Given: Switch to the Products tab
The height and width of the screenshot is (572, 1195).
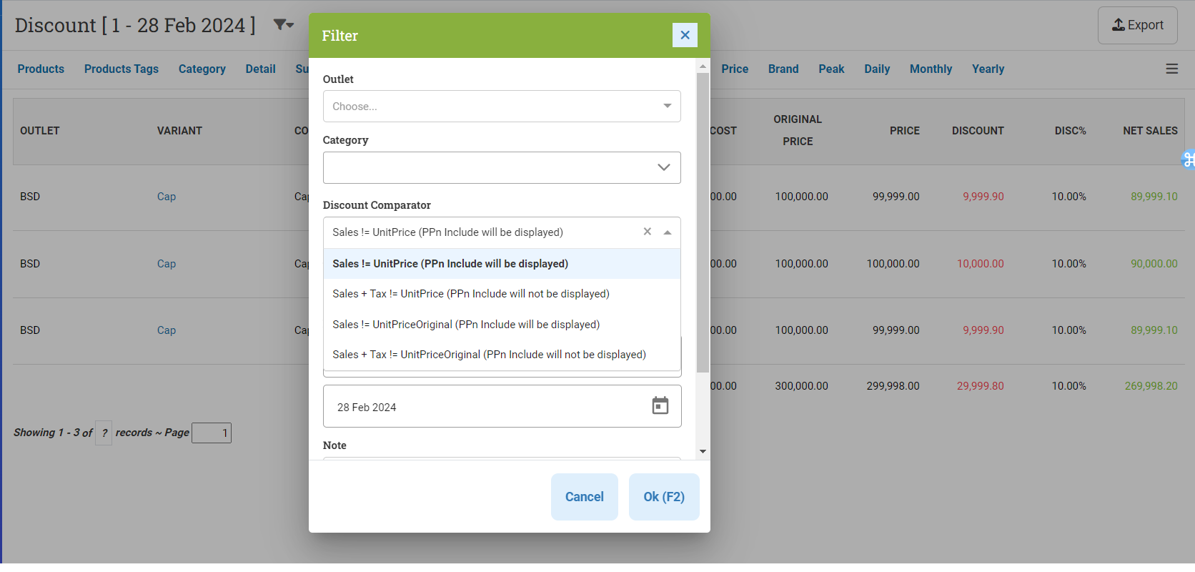Looking at the screenshot, I should (x=41, y=69).
